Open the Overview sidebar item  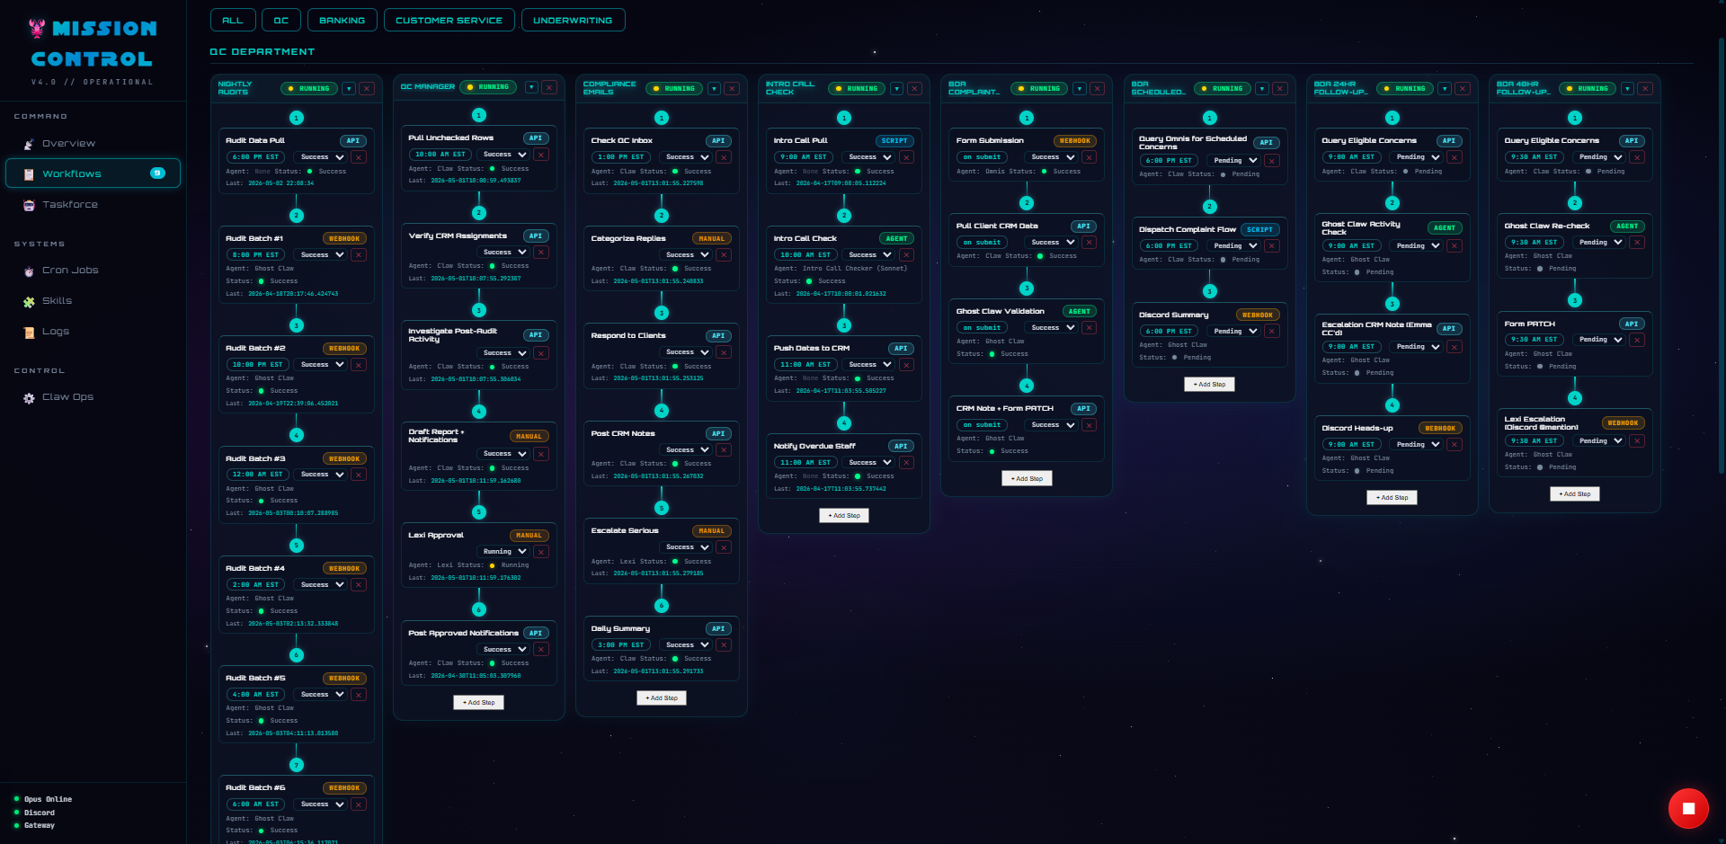pyautogui.click(x=93, y=144)
